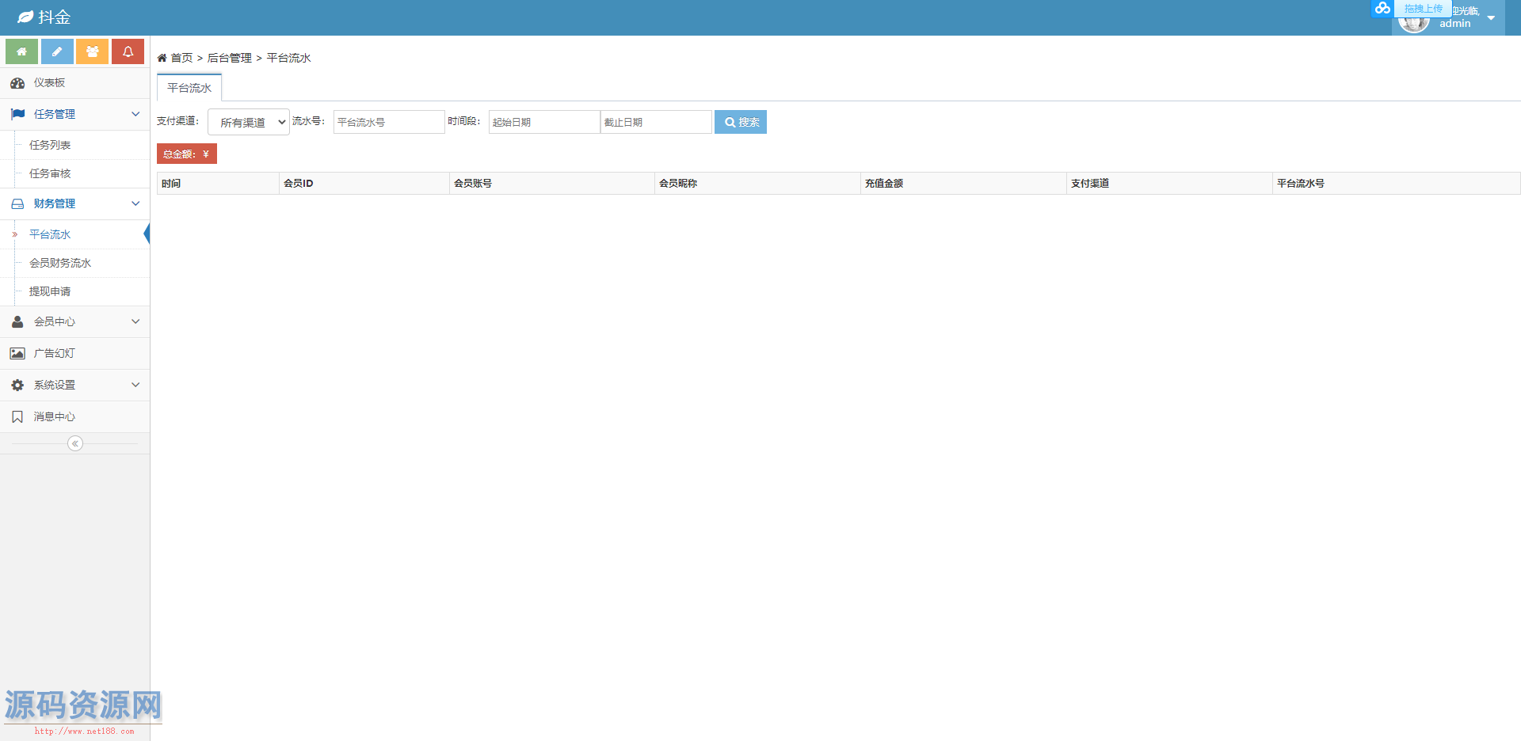Collapse the sidebar with double-chevron button
Image resolution: width=1521 pixels, height=741 pixels.
click(x=75, y=443)
